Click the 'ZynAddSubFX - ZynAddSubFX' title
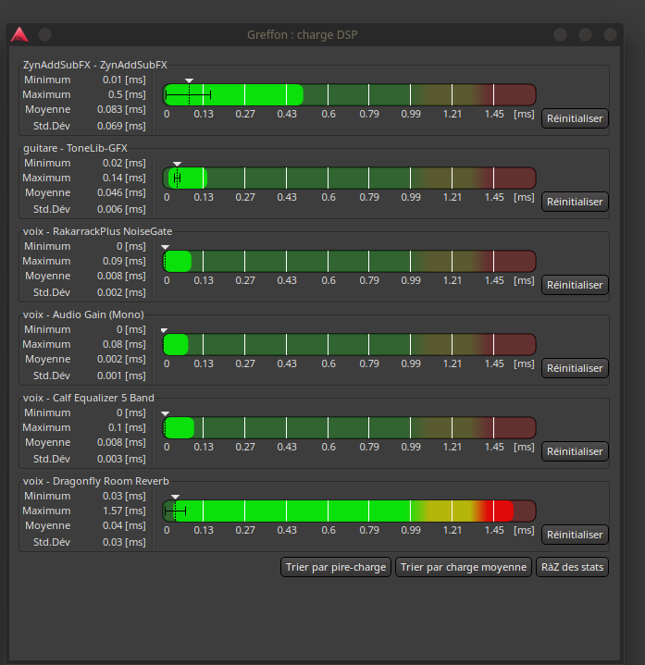Image resolution: width=645 pixels, height=665 pixels. pyautogui.click(x=95, y=65)
